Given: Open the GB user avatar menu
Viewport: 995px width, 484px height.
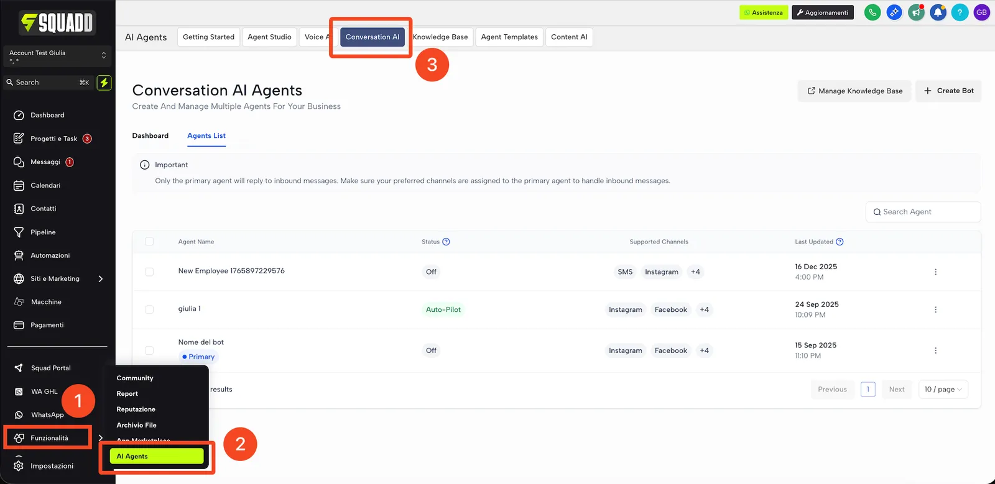Looking at the screenshot, I should coord(981,12).
